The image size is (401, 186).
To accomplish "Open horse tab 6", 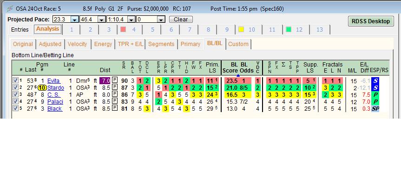I will [x=171, y=30].
